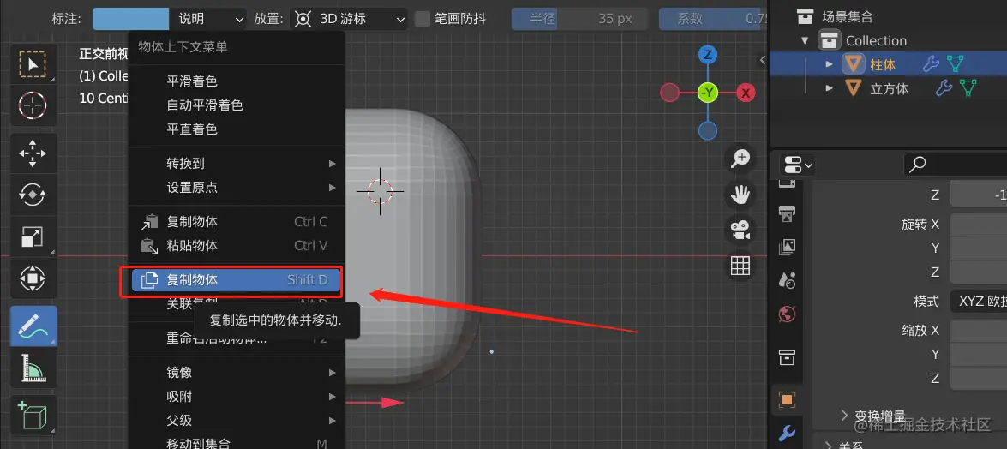Select the Scale tool
The image size is (1007, 449).
click(33, 236)
